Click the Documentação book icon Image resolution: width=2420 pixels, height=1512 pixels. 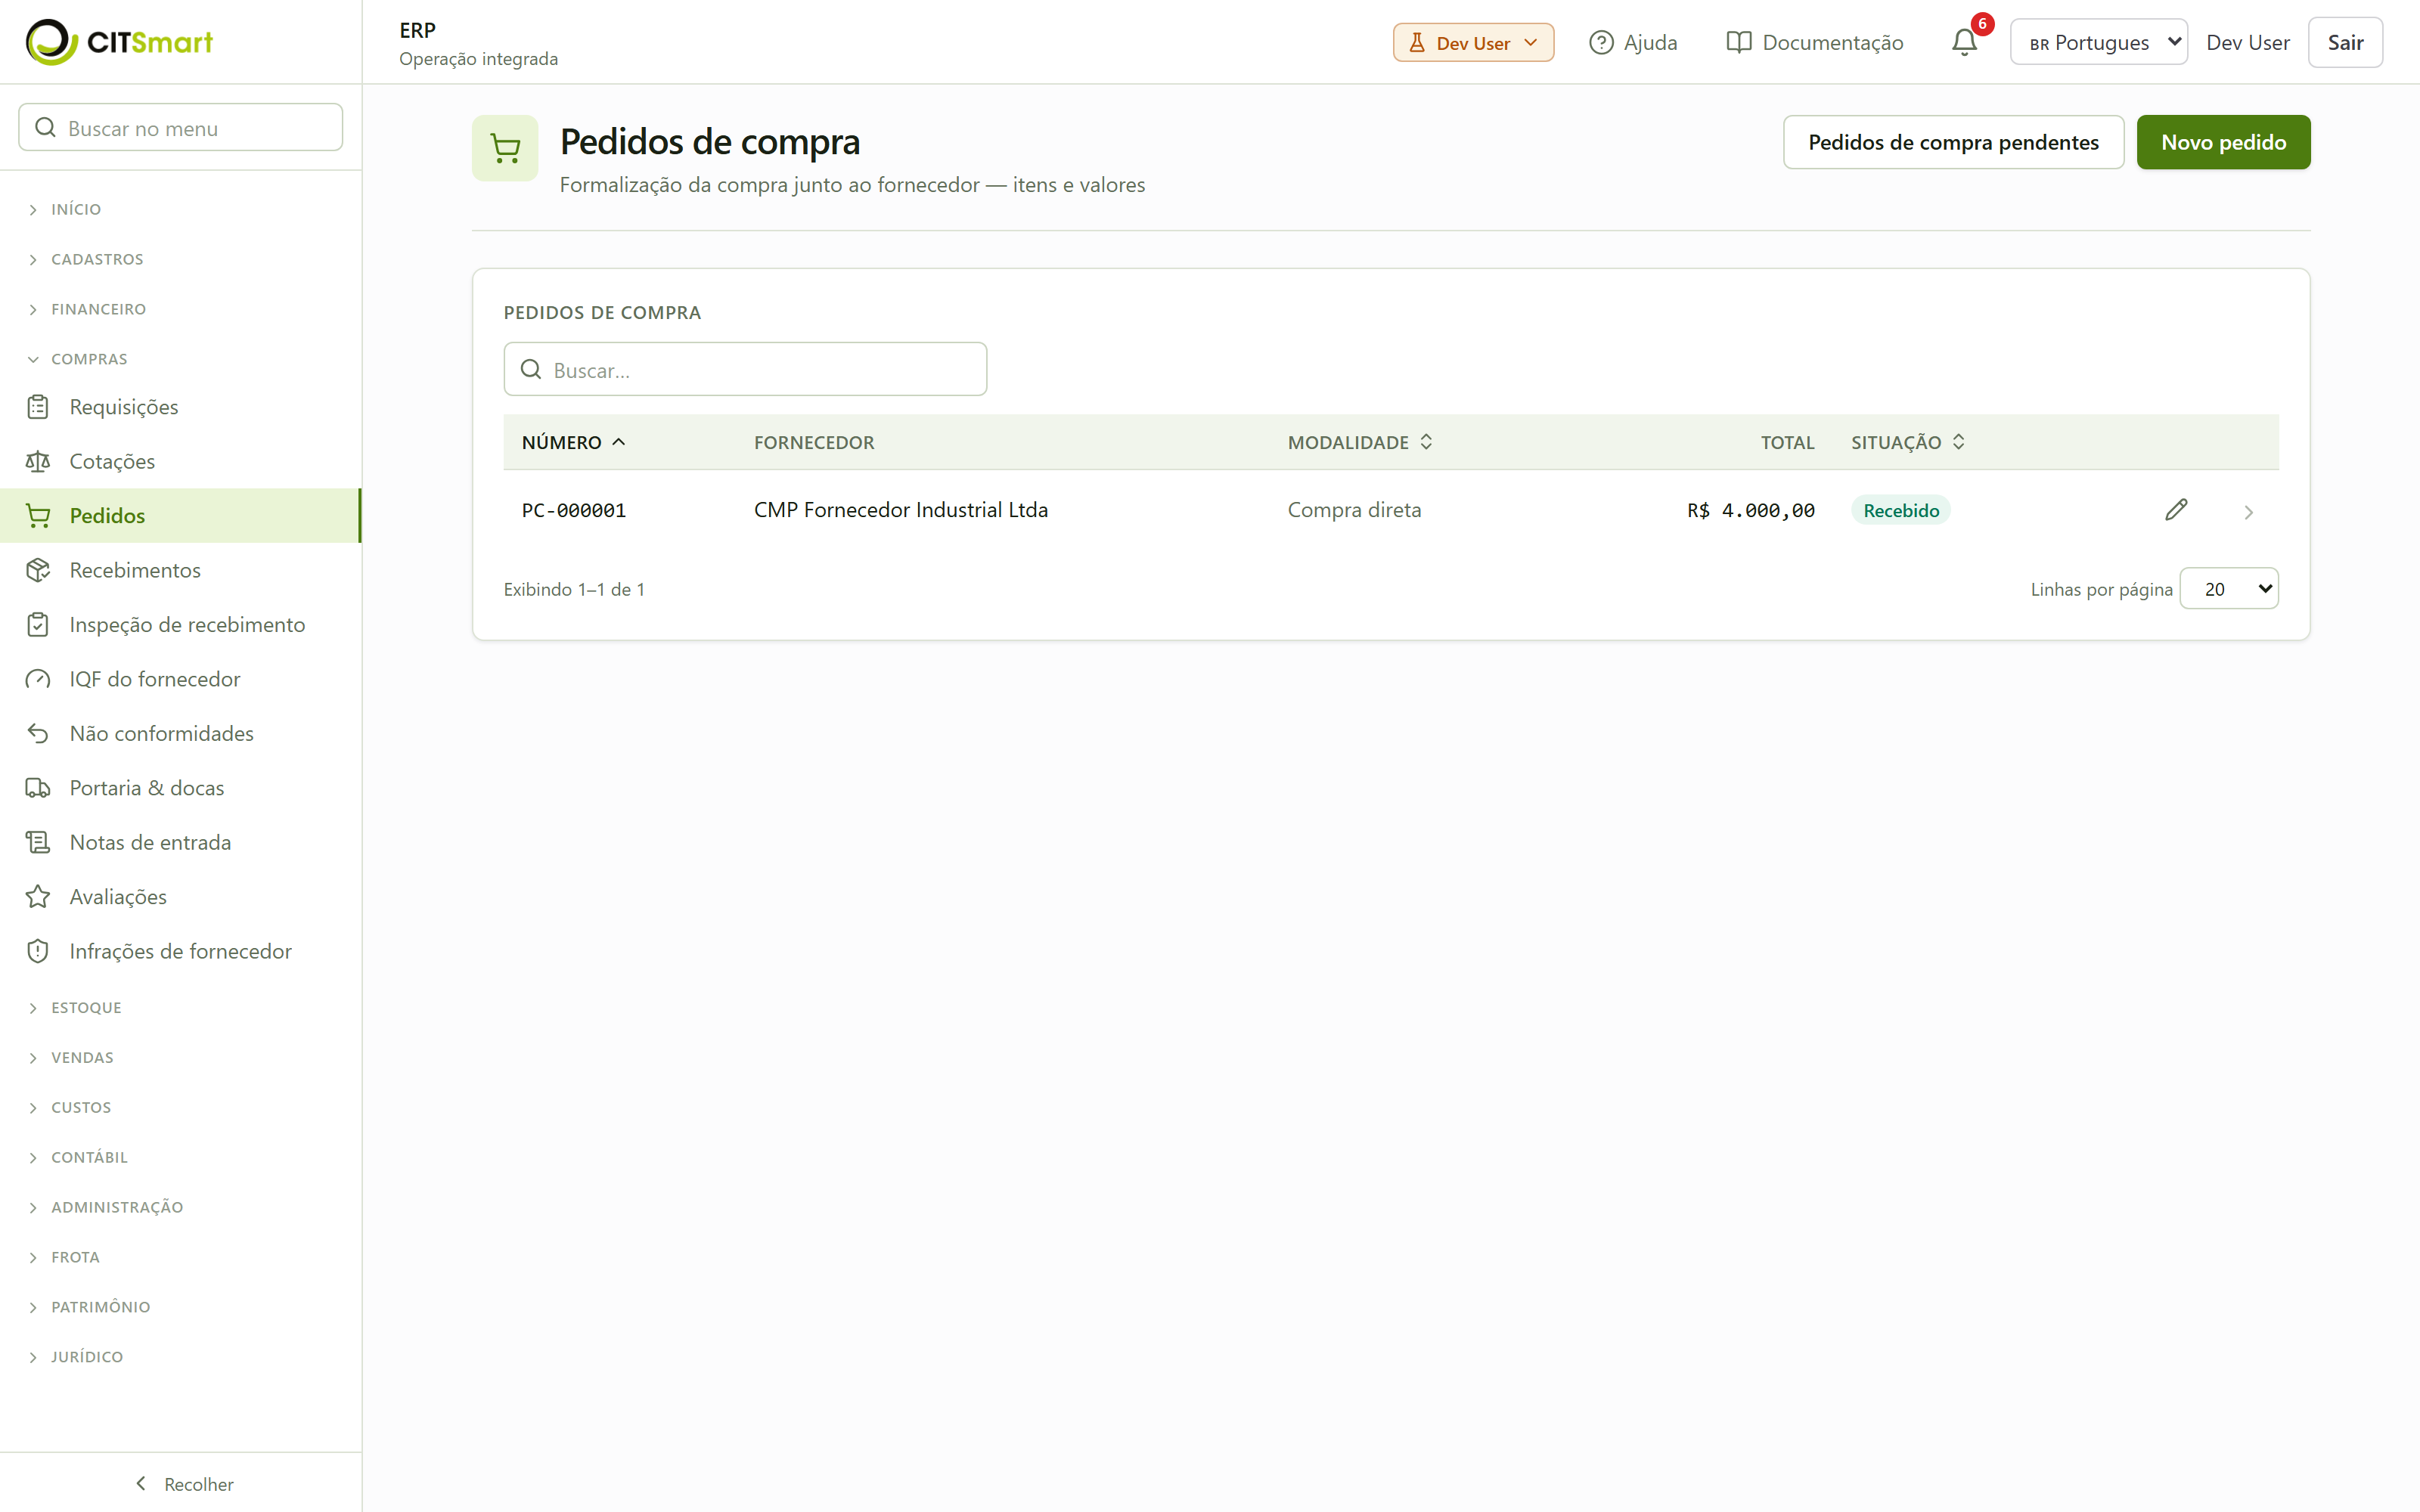pyautogui.click(x=1739, y=42)
